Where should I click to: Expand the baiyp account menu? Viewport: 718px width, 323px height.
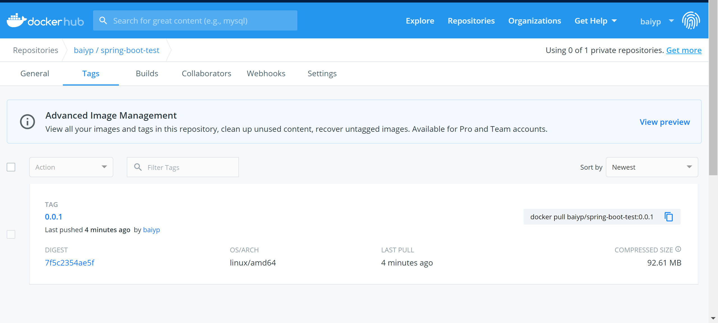pos(657,21)
